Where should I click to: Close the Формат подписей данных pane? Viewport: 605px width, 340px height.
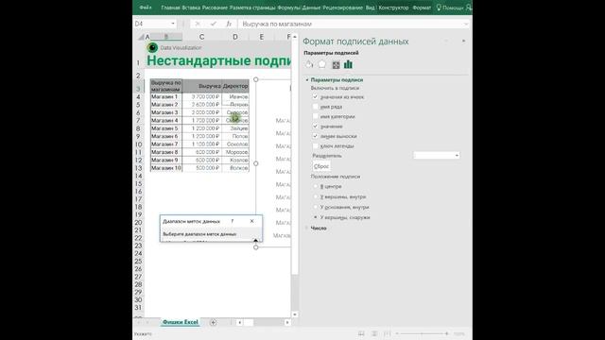click(463, 41)
